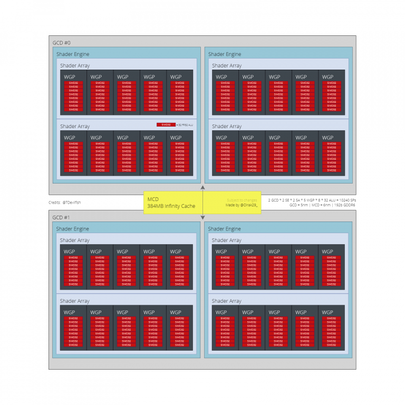Click the upward arrowhead above the MCD box
This screenshot has height=405, width=405.
(x=202, y=188)
